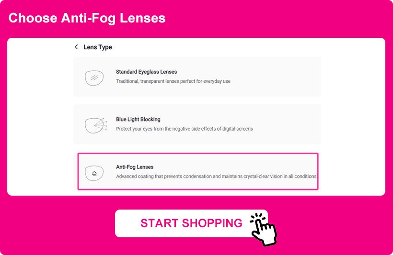Select the Standard Eyeglass Lenses title
This screenshot has width=393, height=255.
click(146, 72)
